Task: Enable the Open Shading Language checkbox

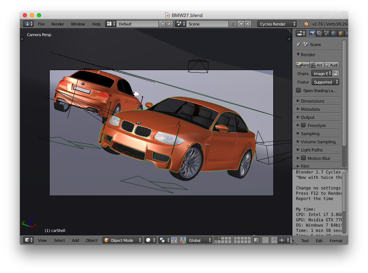Action: [298, 90]
